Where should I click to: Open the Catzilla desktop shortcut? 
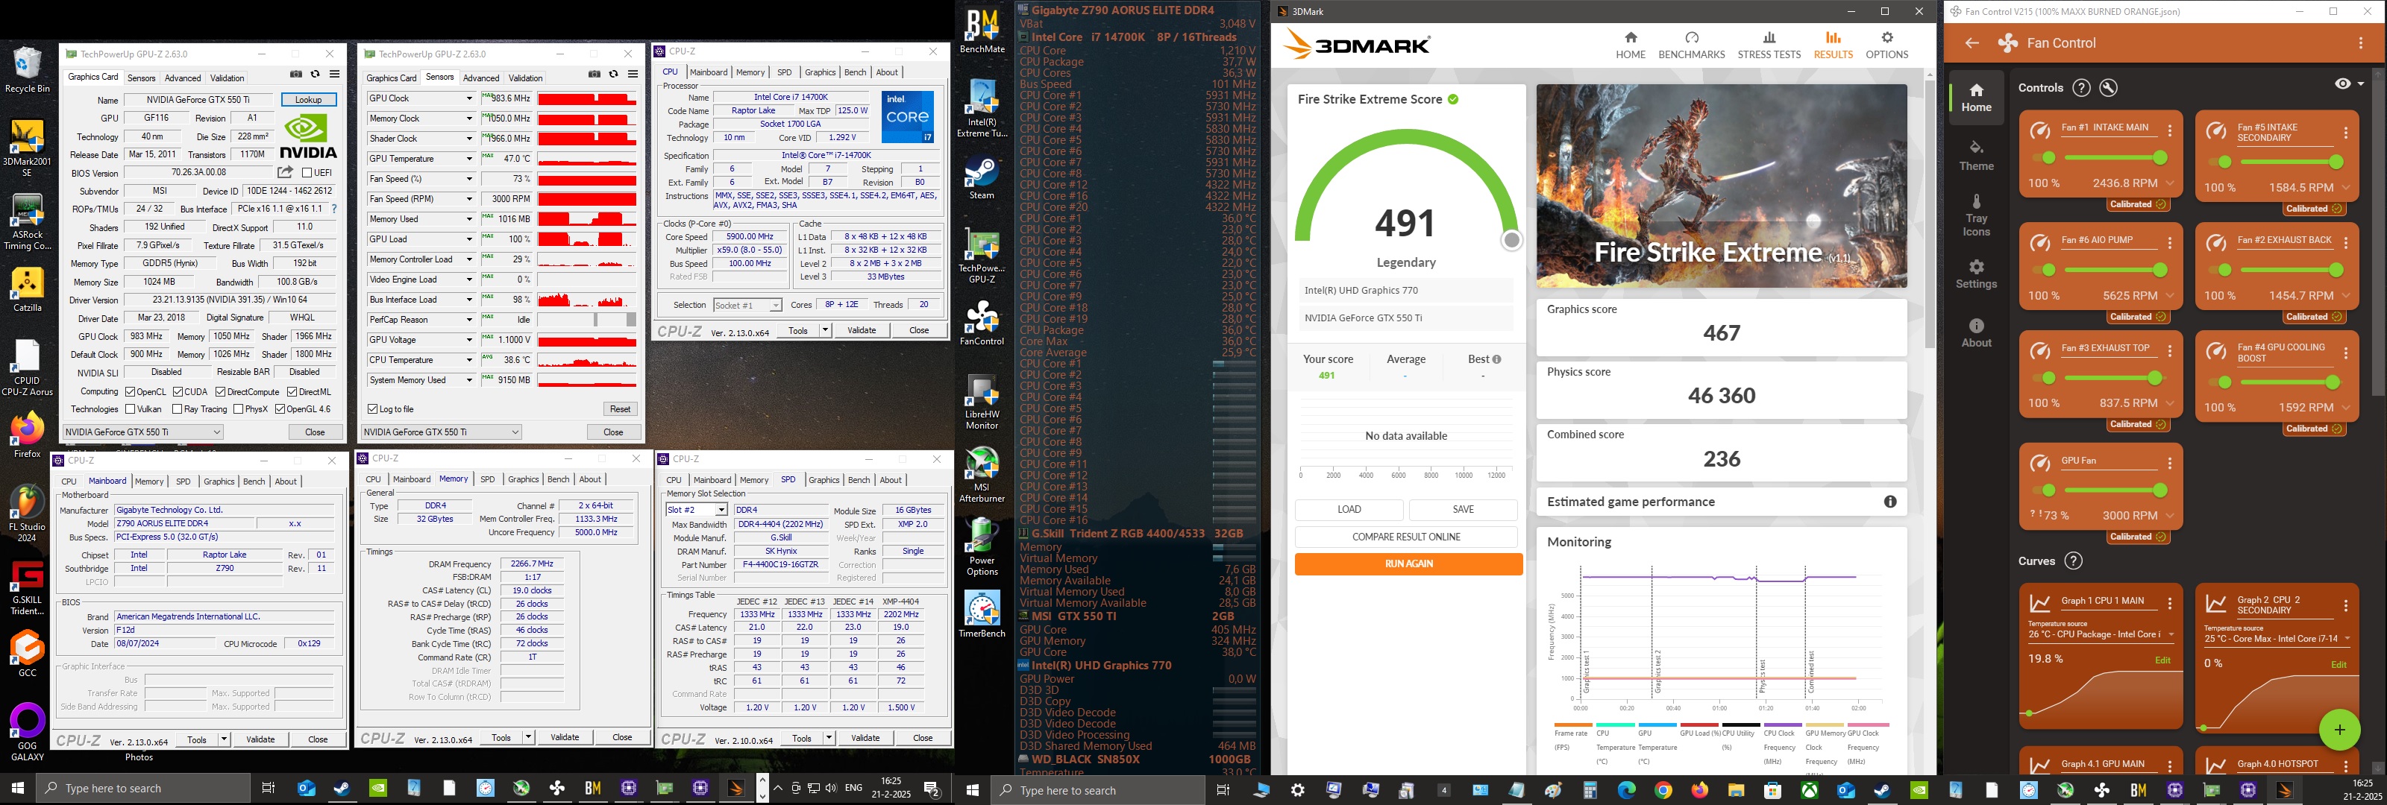click(x=27, y=290)
